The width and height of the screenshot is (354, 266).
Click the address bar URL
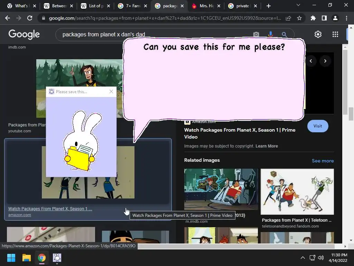[165, 18]
